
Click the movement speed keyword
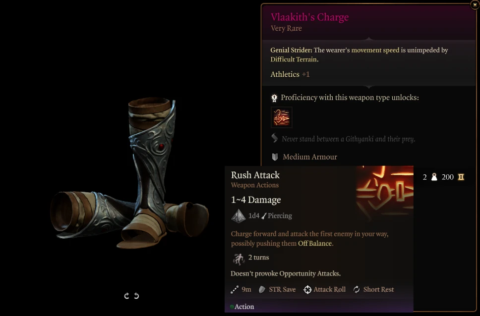[375, 50]
